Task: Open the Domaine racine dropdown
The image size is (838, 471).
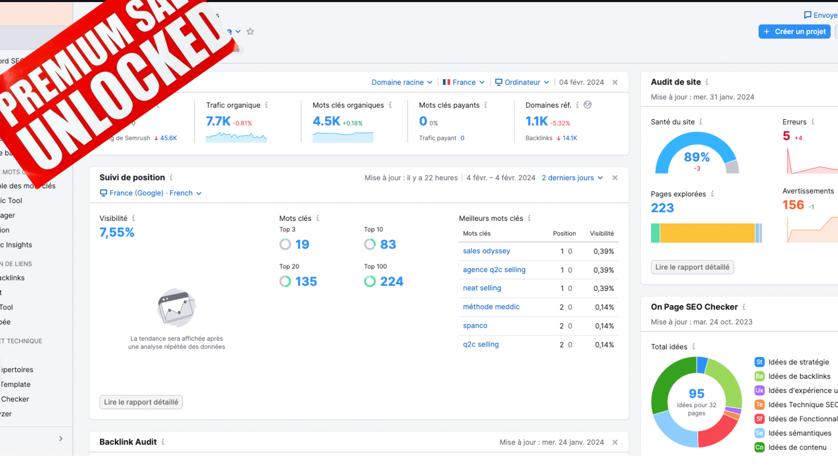Action: point(402,82)
